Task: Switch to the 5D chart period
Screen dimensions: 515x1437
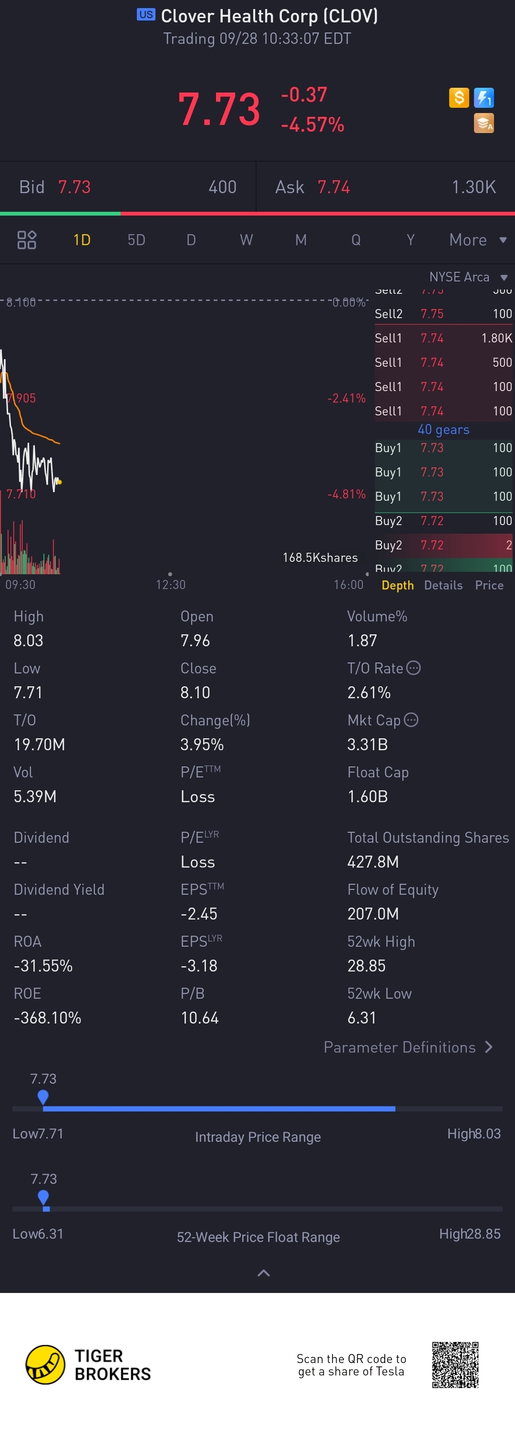Action: click(x=136, y=240)
